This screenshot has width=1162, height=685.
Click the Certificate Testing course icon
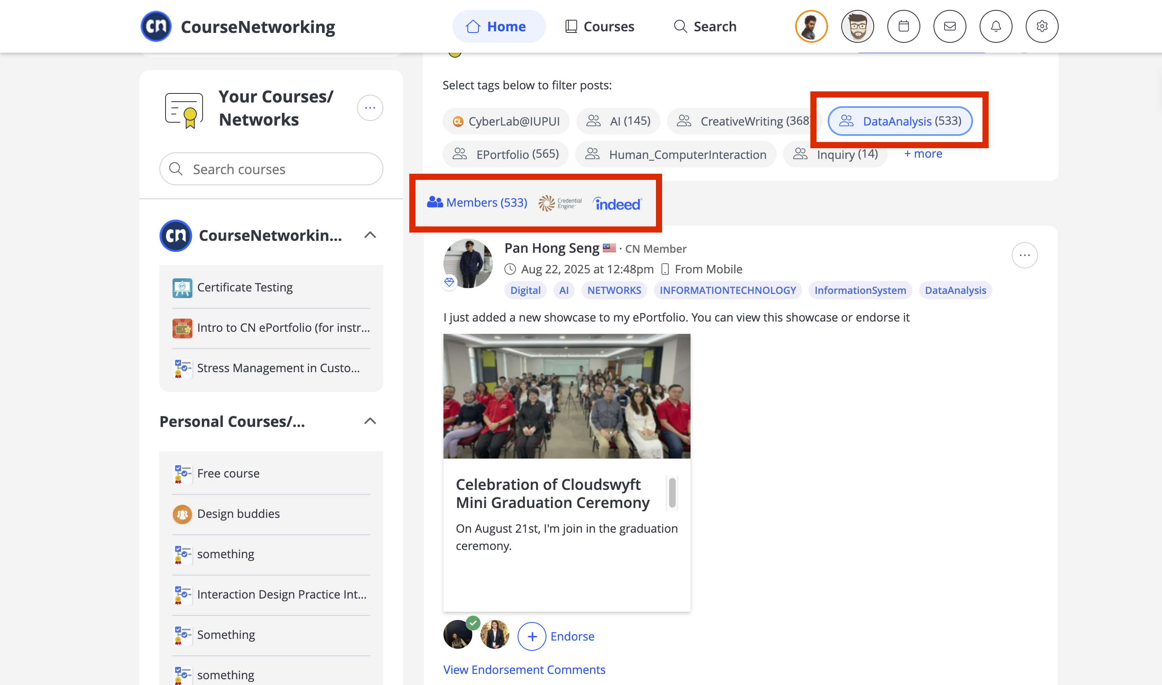[x=182, y=288]
